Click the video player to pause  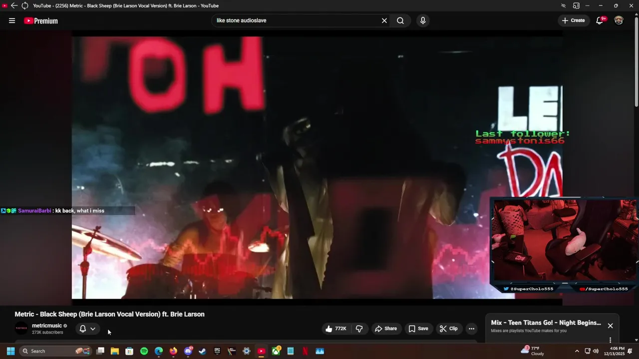pyautogui.click(x=317, y=167)
